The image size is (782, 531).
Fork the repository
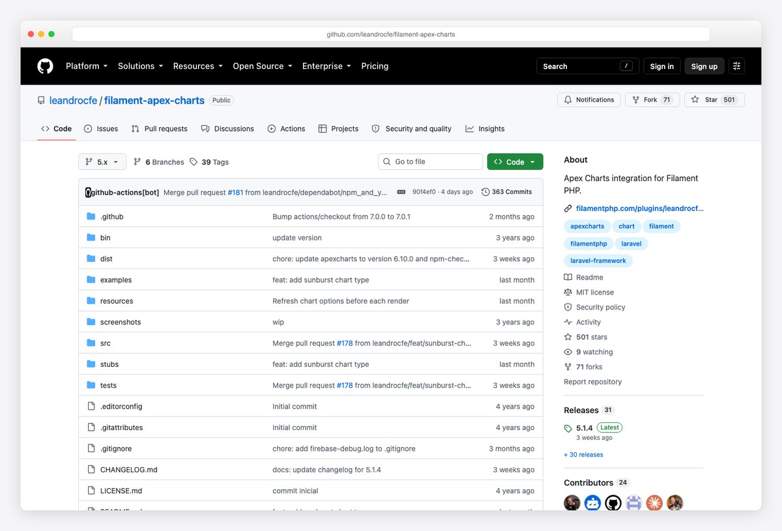[x=652, y=100]
